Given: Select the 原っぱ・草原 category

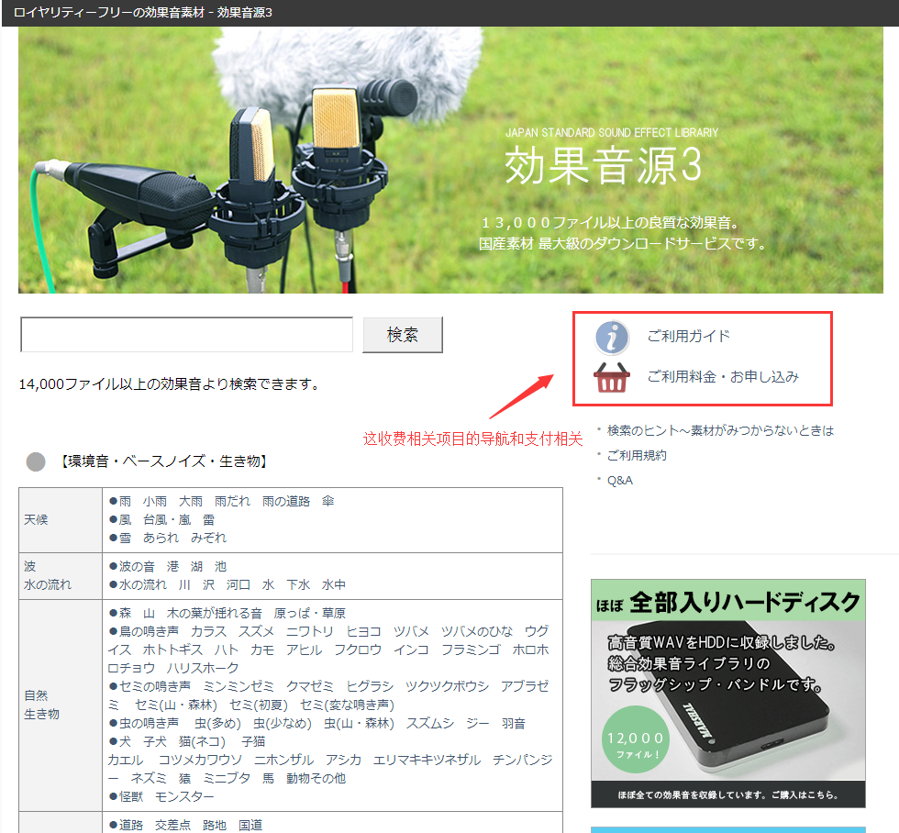Looking at the screenshot, I should click(x=310, y=614).
